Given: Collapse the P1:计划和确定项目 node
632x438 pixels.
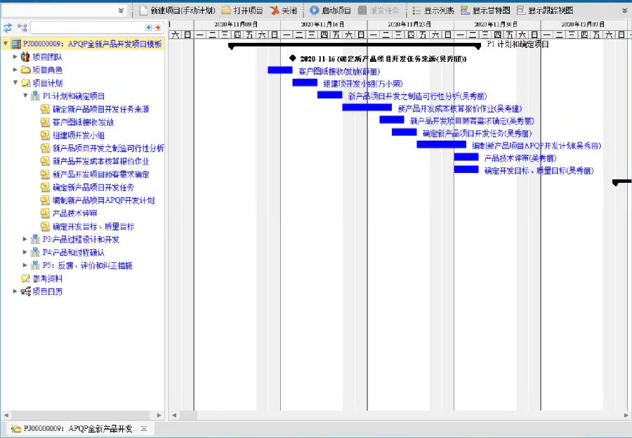Looking at the screenshot, I should click(x=25, y=96).
